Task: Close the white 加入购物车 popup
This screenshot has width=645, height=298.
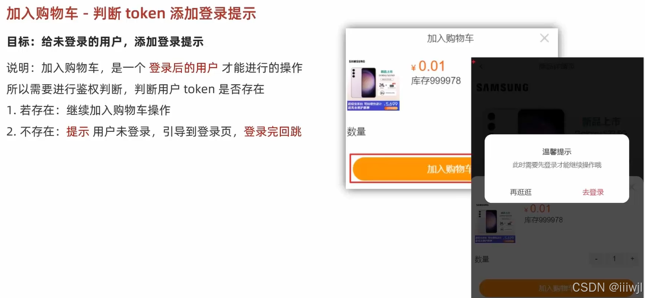Action: pos(544,38)
